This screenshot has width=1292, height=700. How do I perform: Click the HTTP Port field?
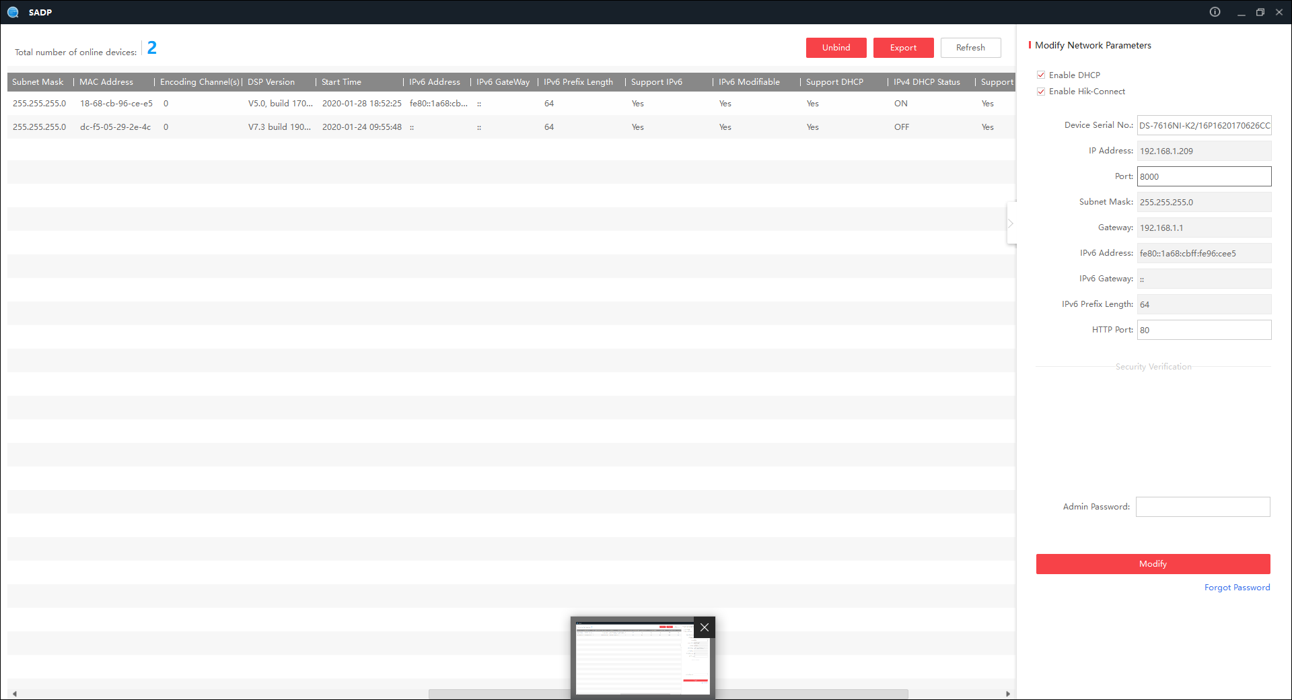(x=1204, y=330)
